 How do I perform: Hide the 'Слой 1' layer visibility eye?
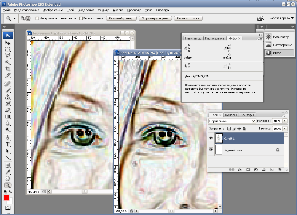point(211,138)
